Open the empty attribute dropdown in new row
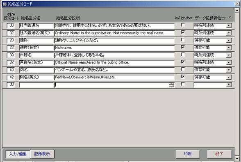This screenshot has width=241, height=162. point(229,84)
